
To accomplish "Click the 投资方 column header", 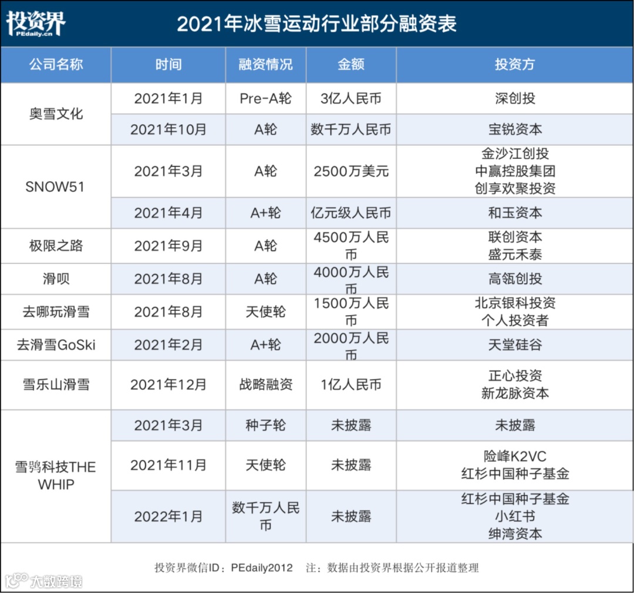I will click(x=515, y=65).
